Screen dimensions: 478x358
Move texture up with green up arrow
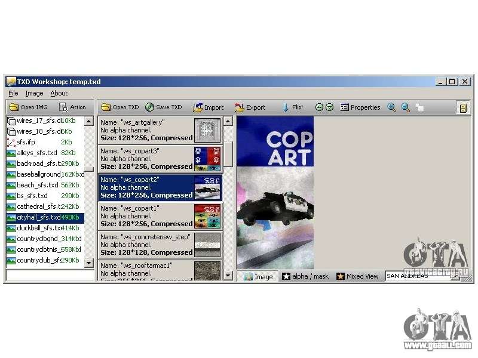coord(319,107)
